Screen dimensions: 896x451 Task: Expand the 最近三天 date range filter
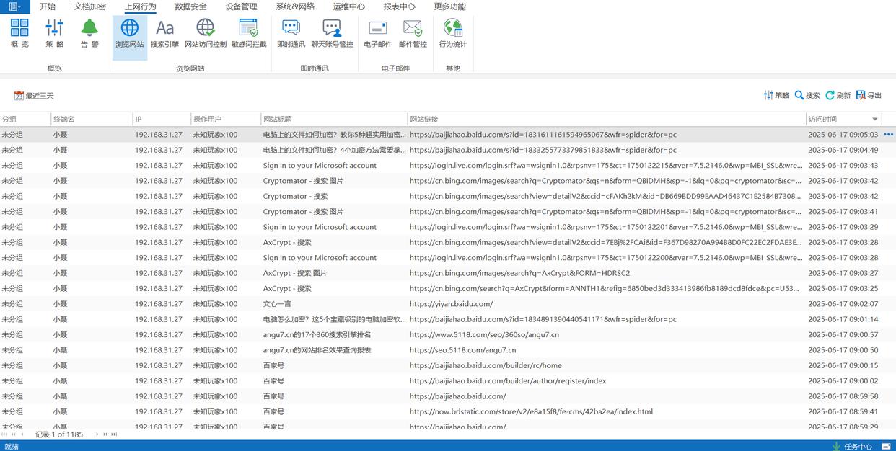tap(34, 96)
